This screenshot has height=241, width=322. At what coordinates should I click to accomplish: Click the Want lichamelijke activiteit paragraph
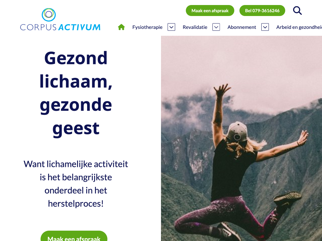point(76,184)
